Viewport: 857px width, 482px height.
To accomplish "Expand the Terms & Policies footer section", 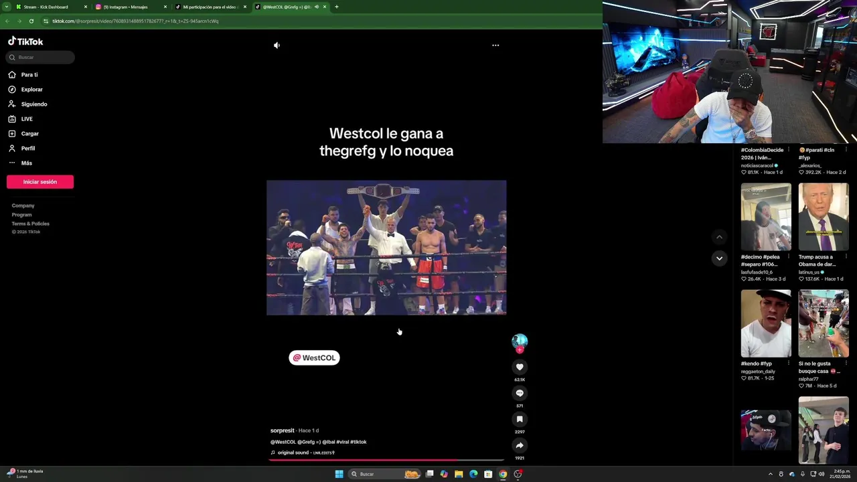I will (x=30, y=224).
